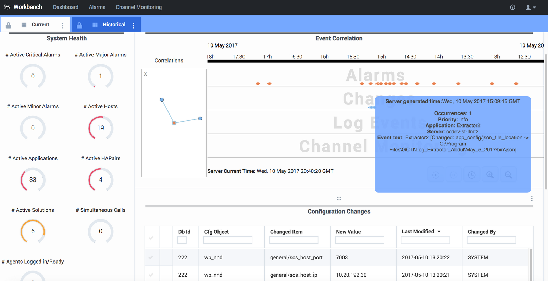Sort by the Last Modified column header
Screen dimensions: 548x281
(418, 232)
